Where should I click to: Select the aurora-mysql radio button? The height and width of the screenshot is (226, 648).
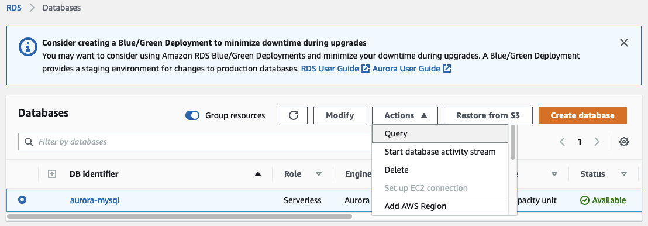22,200
